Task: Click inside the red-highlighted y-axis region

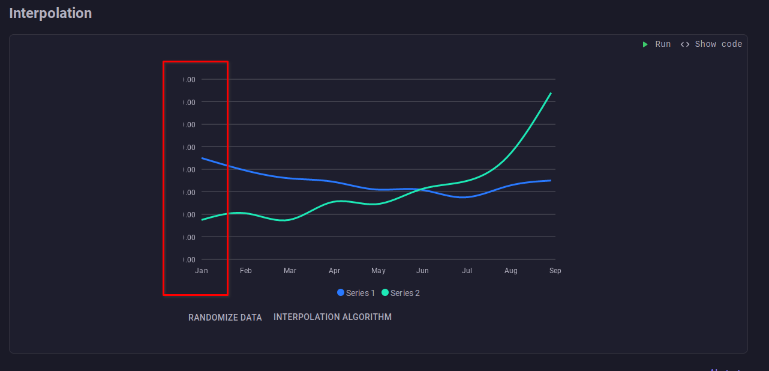Action: coord(195,177)
